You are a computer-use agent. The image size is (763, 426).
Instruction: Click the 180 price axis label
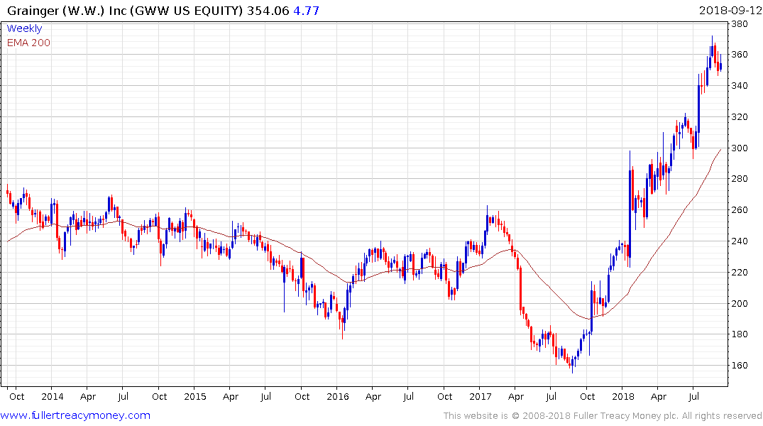click(x=739, y=334)
